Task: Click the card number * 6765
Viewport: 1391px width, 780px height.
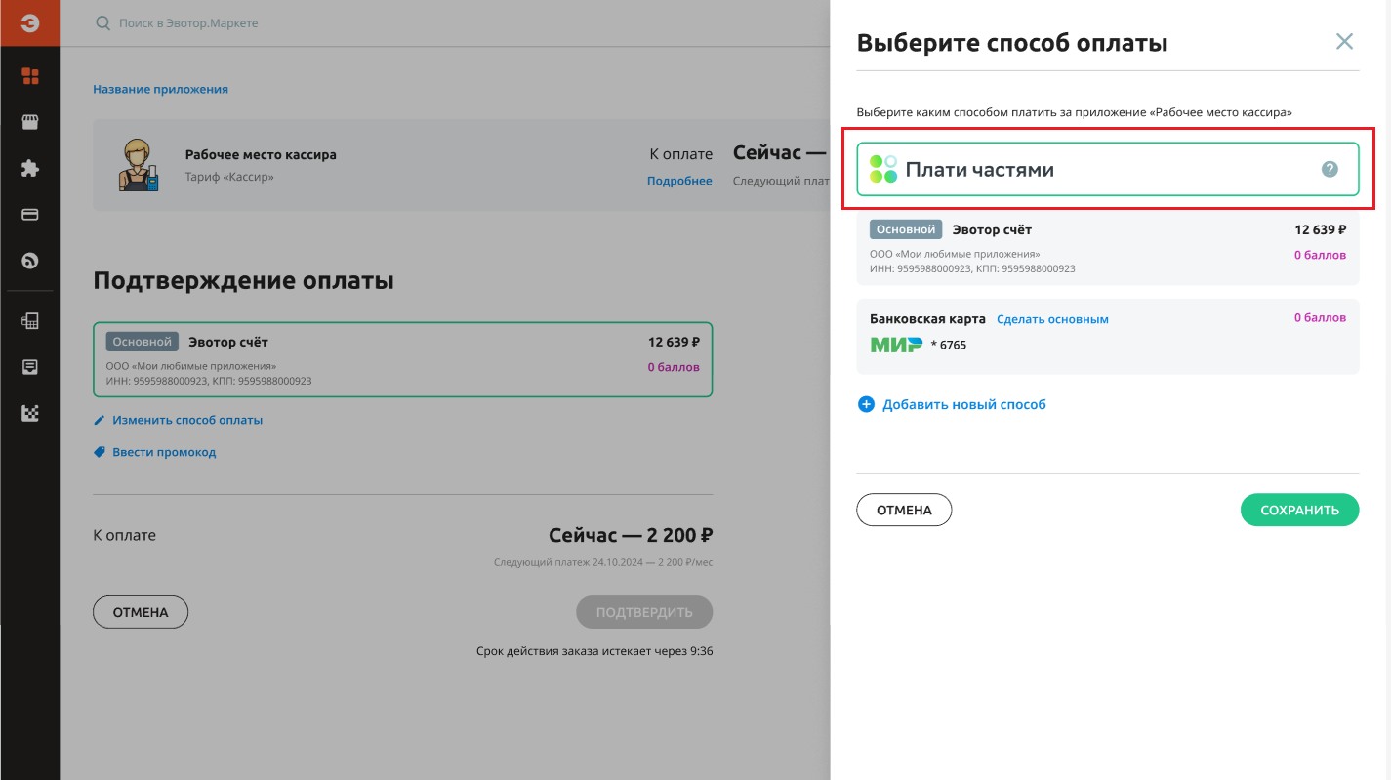Action: pyautogui.click(x=949, y=345)
